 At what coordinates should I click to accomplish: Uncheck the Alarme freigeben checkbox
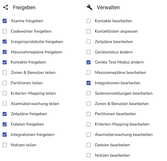5,21
